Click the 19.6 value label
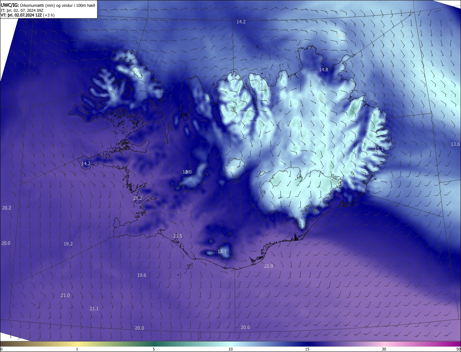The image size is (461, 352). pos(142,275)
